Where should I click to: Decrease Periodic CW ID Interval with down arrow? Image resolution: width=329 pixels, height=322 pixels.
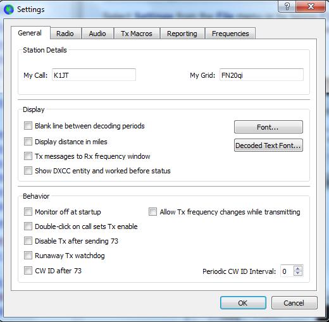coord(298,273)
